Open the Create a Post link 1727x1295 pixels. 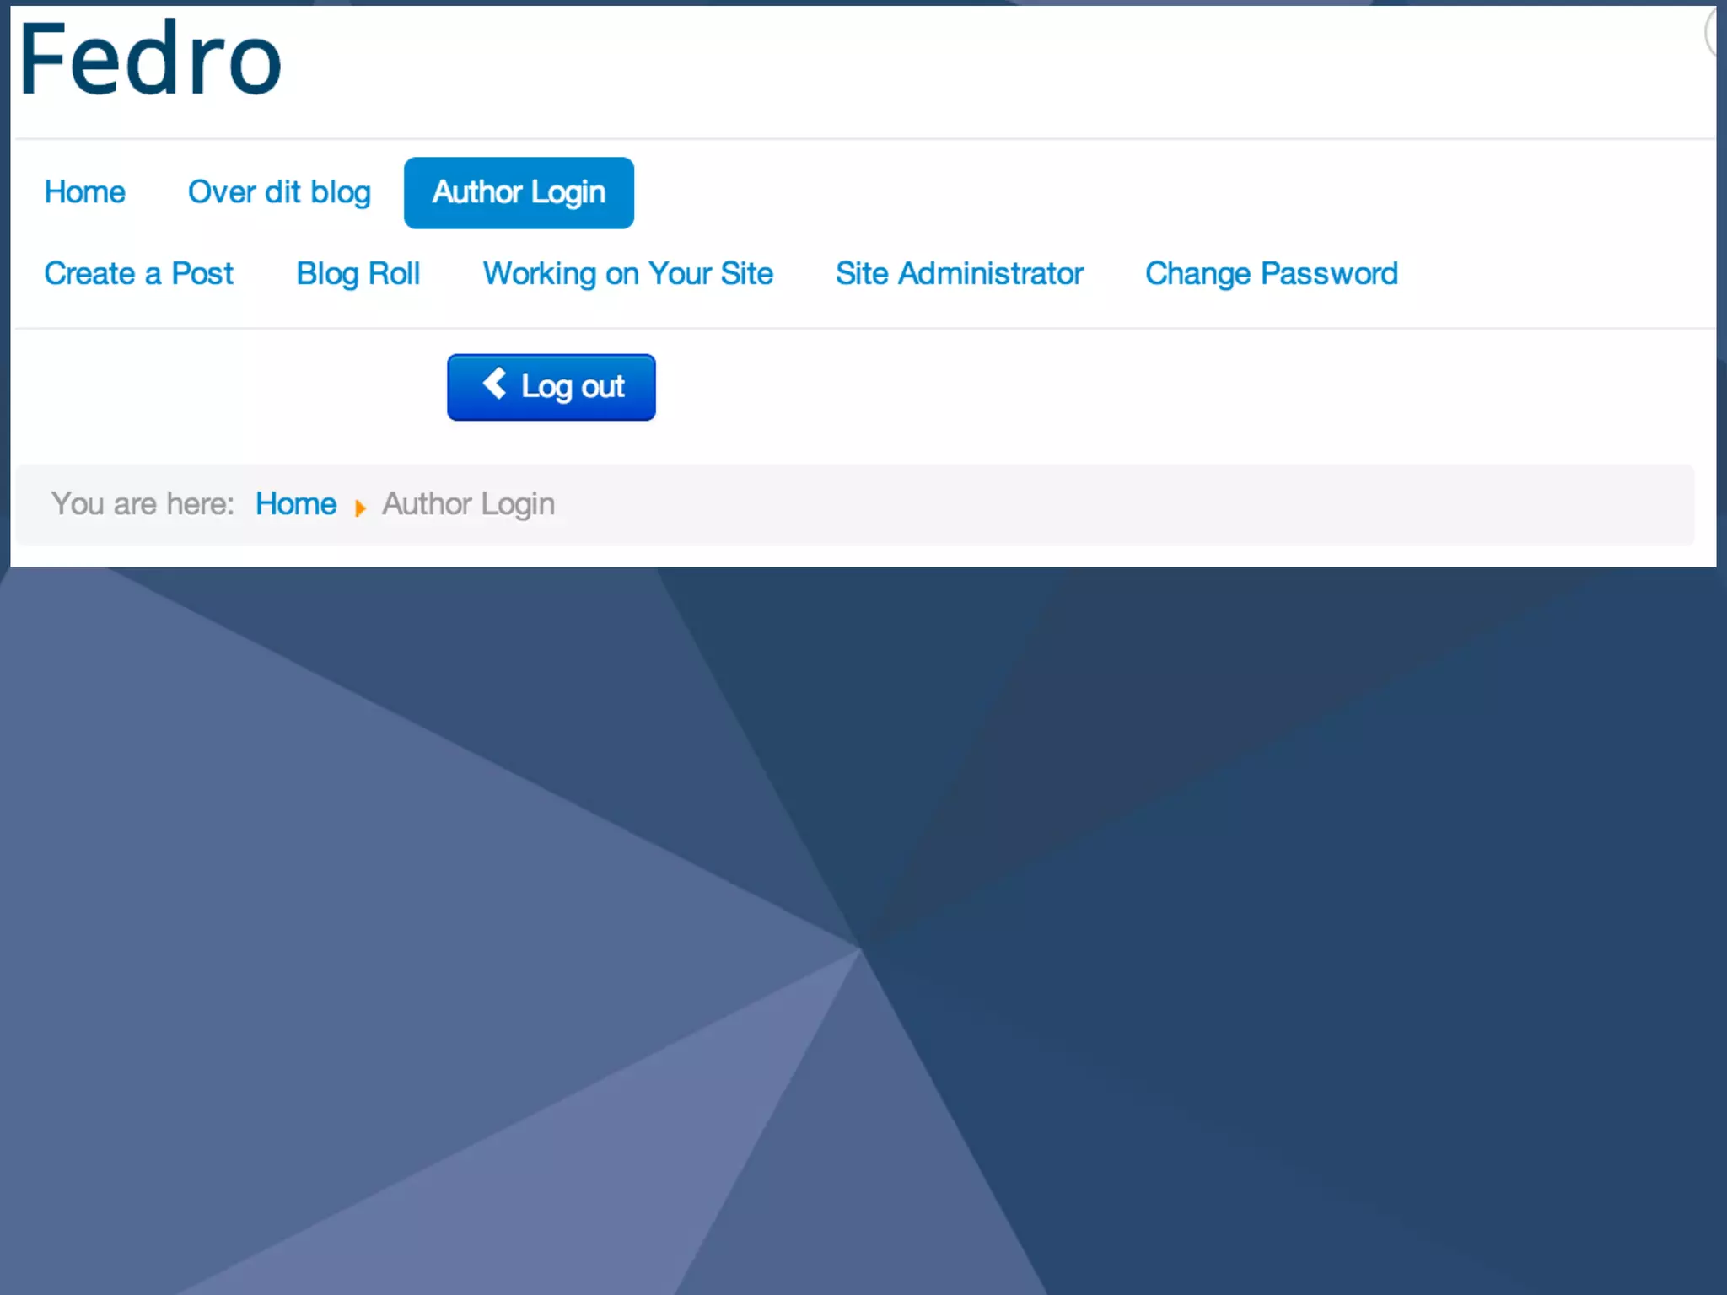click(x=138, y=274)
